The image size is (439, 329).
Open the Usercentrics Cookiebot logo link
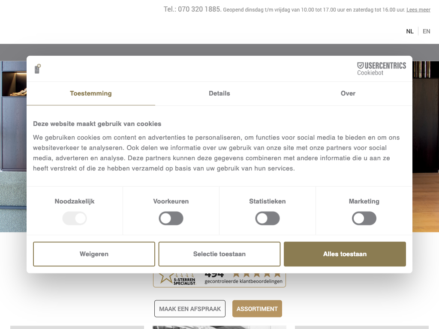(x=381, y=69)
